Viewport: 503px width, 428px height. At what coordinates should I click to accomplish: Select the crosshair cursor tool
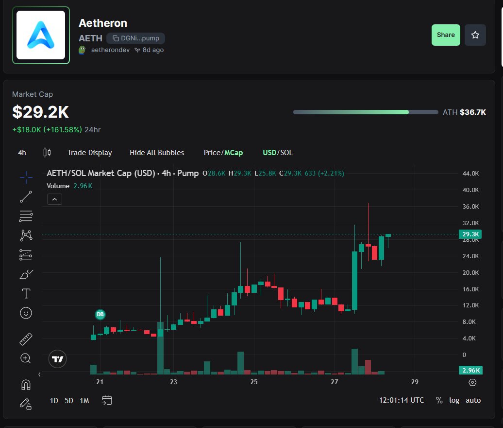pos(26,178)
